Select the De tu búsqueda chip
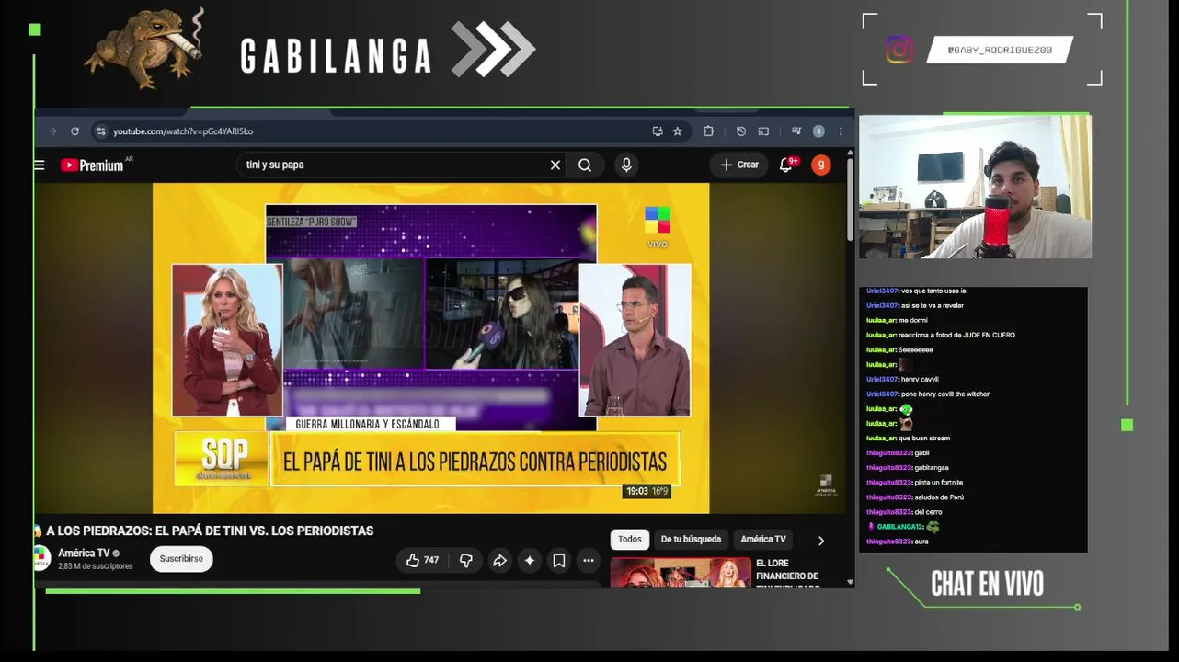 (691, 540)
